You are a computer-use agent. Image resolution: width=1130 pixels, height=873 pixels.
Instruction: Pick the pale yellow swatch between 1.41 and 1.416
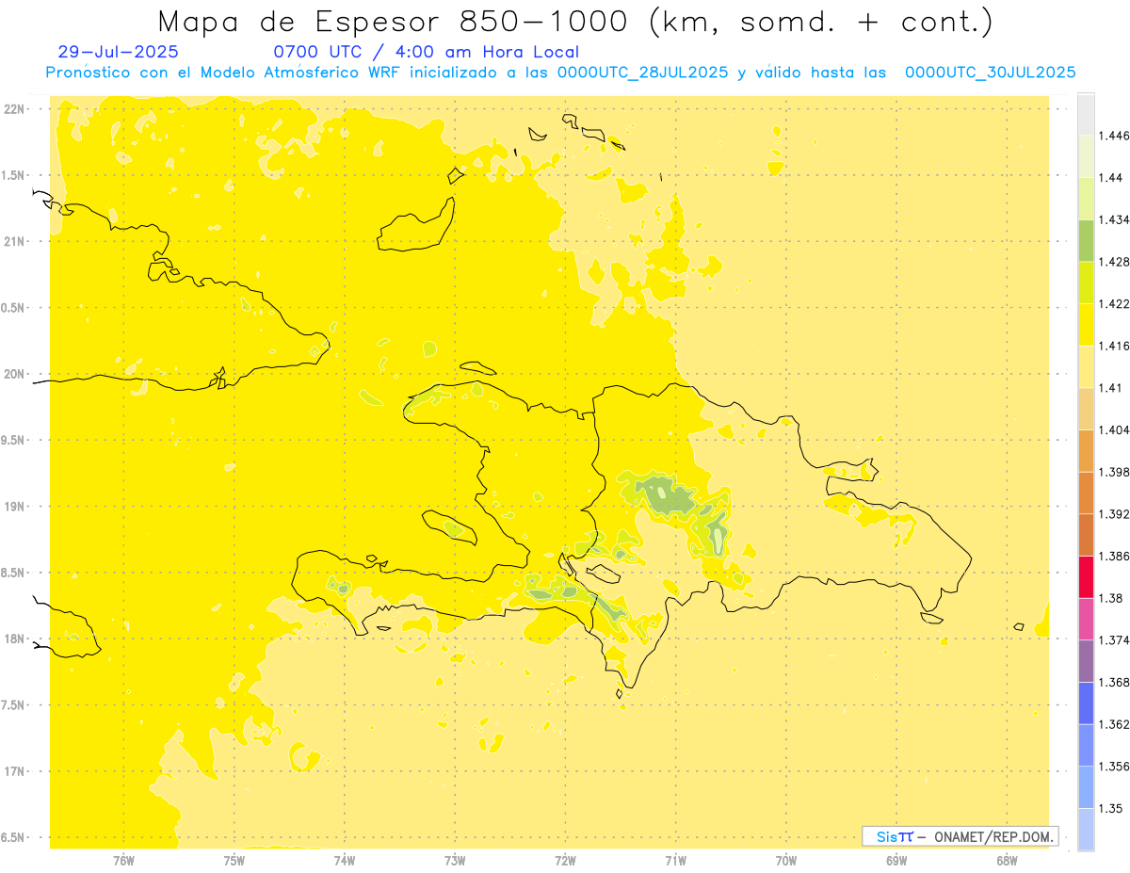(x=1086, y=366)
